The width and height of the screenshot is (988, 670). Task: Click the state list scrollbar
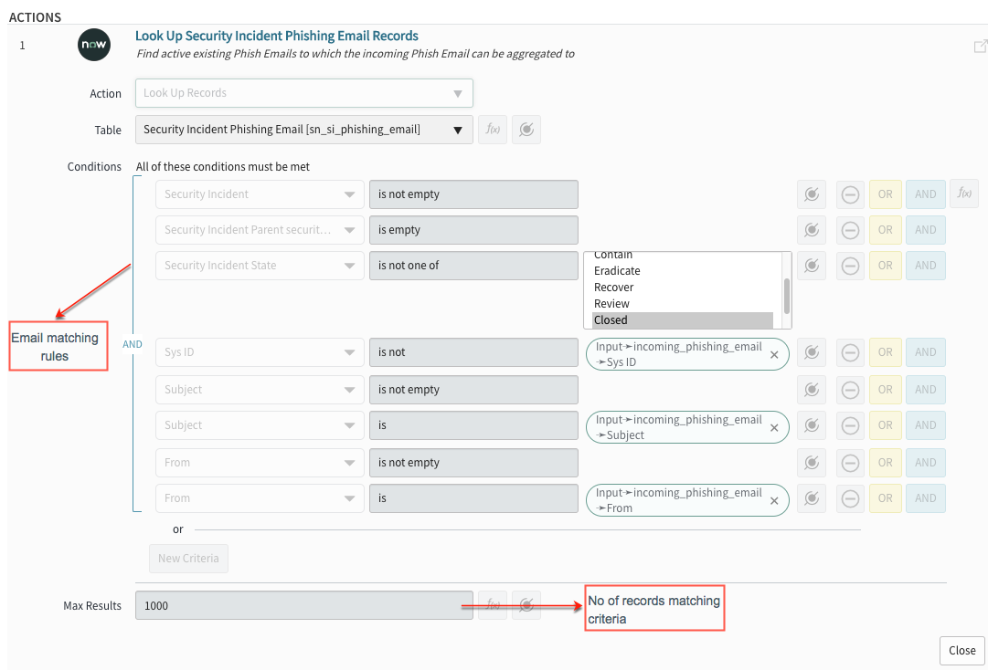point(786,297)
